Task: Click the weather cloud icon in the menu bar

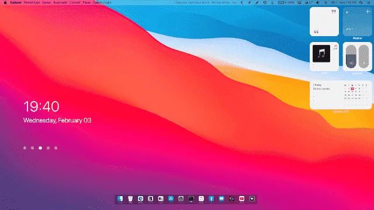Action: pyautogui.click(x=307, y=2)
